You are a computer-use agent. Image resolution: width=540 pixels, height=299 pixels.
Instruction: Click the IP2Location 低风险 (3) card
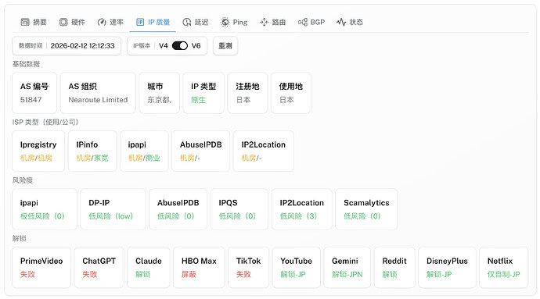[301, 209]
